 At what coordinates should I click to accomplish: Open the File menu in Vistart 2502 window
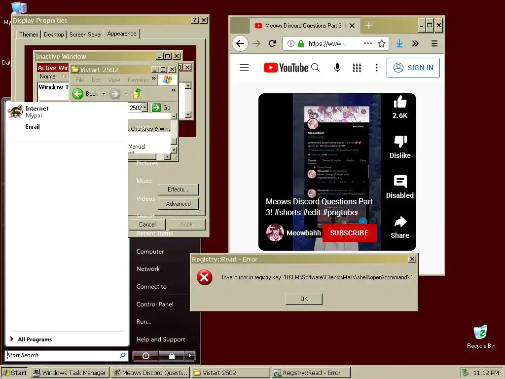(80, 79)
